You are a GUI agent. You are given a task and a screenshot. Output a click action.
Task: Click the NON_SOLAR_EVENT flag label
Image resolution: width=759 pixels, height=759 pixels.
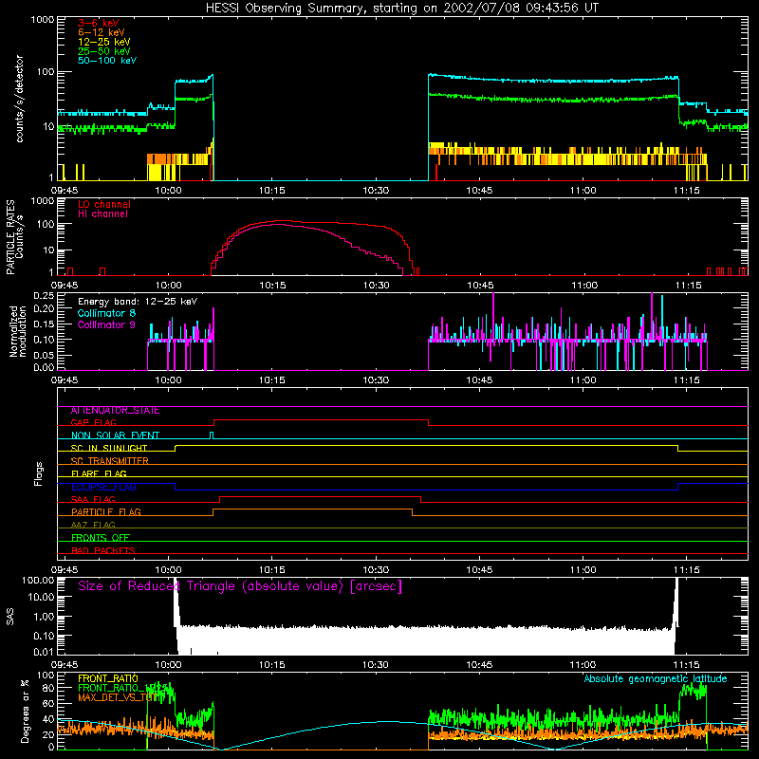tap(115, 435)
